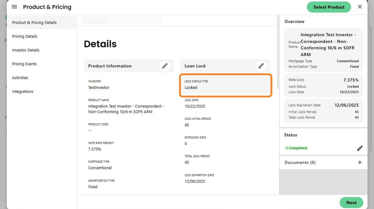Edit Product Information with pencil icon
374x209 pixels.
(x=165, y=66)
